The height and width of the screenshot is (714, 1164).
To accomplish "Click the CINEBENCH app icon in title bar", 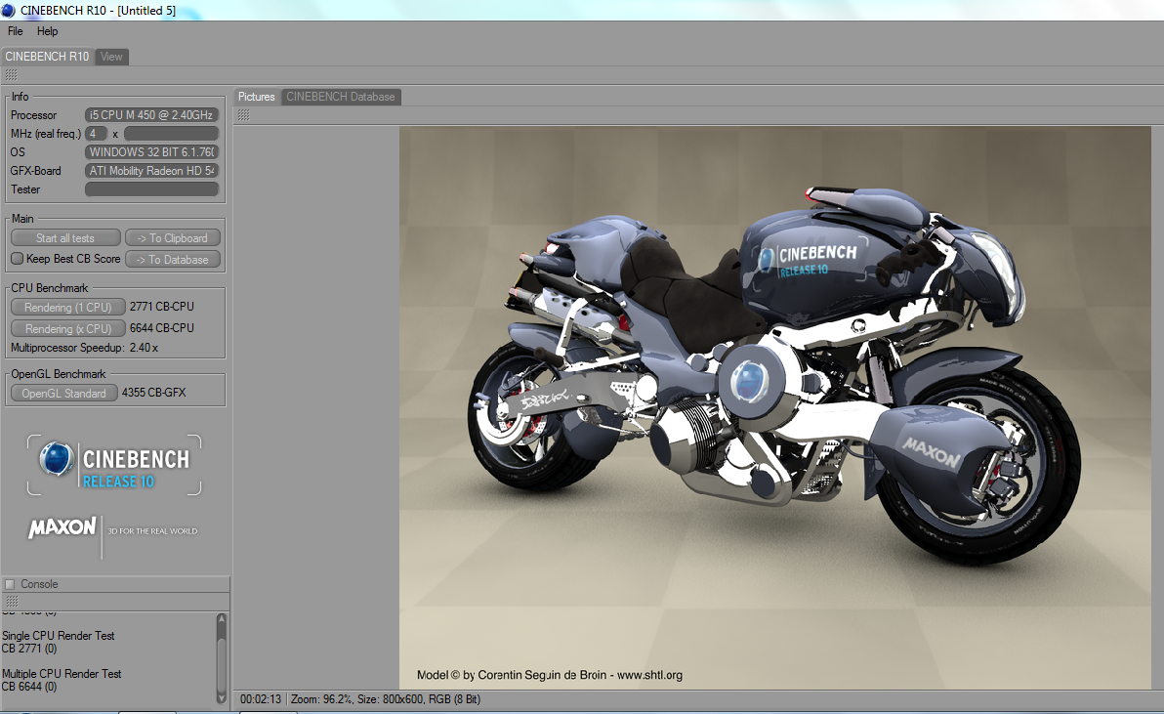I will [x=8, y=11].
